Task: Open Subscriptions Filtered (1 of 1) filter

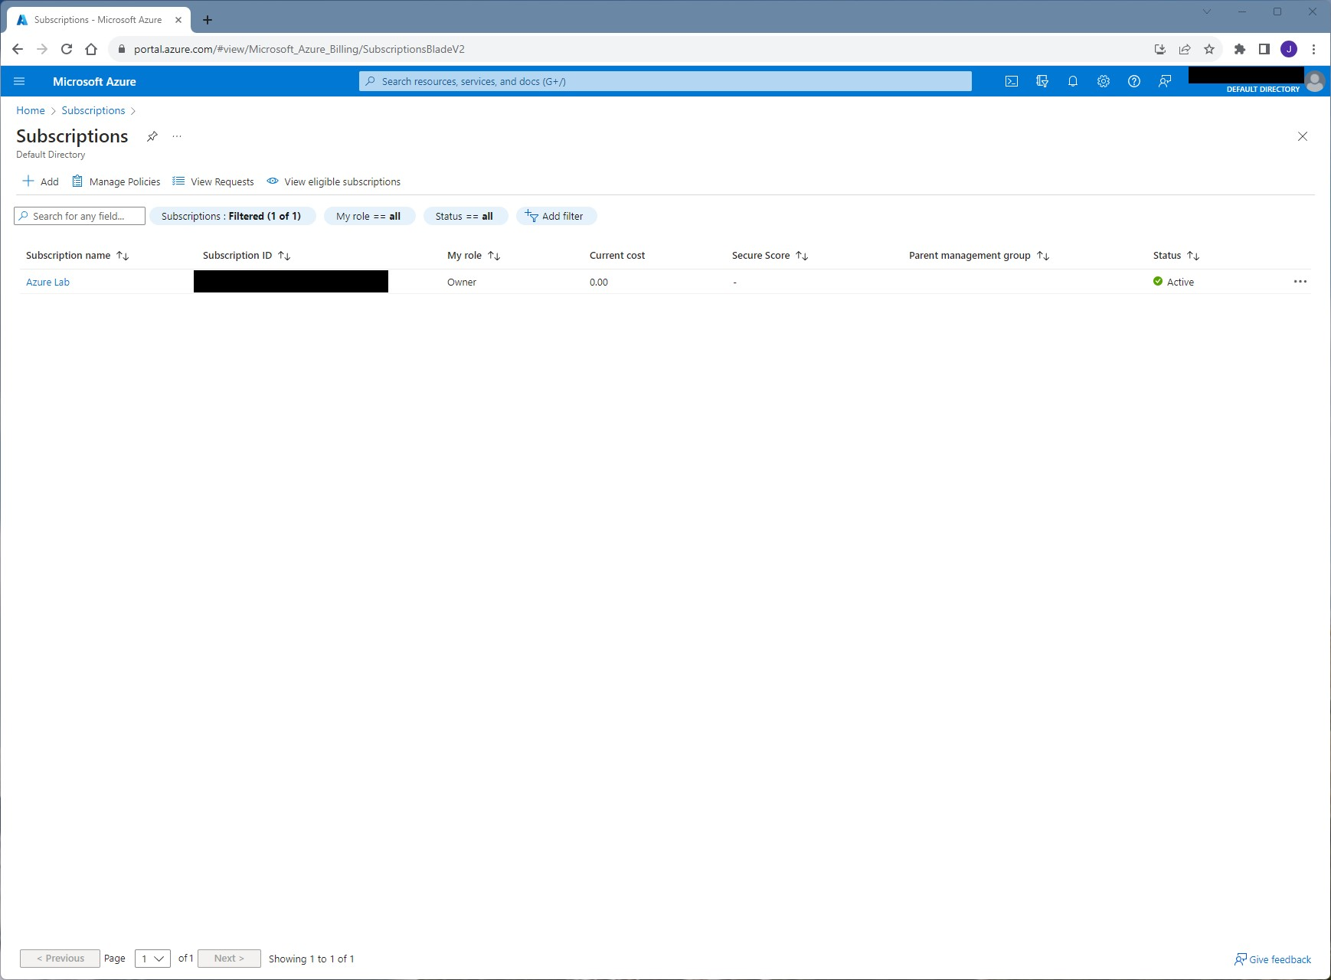Action: click(x=231, y=216)
